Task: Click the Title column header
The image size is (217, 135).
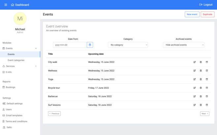Action: coord(50,54)
